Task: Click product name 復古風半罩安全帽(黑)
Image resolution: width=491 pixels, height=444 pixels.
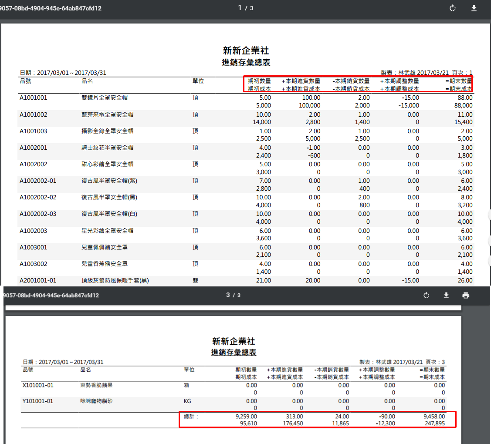Action: pos(109,198)
